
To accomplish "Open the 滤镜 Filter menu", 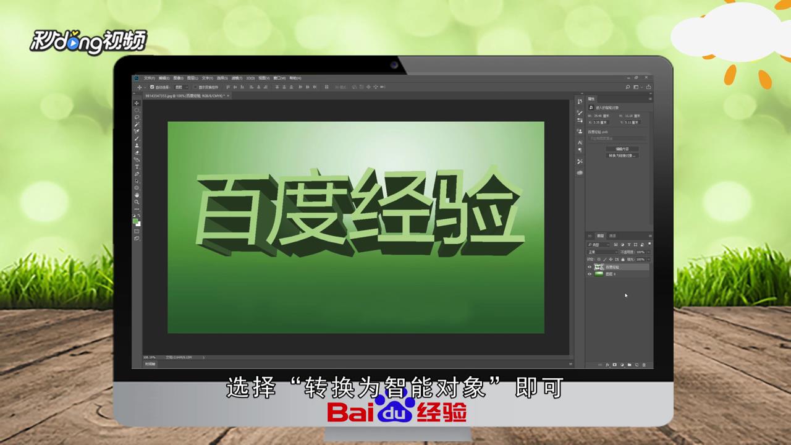I will click(x=237, y=78).
